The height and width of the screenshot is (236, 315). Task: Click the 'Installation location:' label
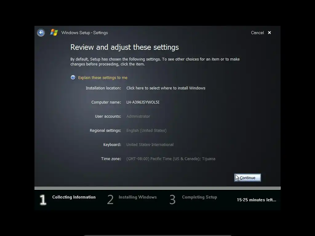coord(103,88)
